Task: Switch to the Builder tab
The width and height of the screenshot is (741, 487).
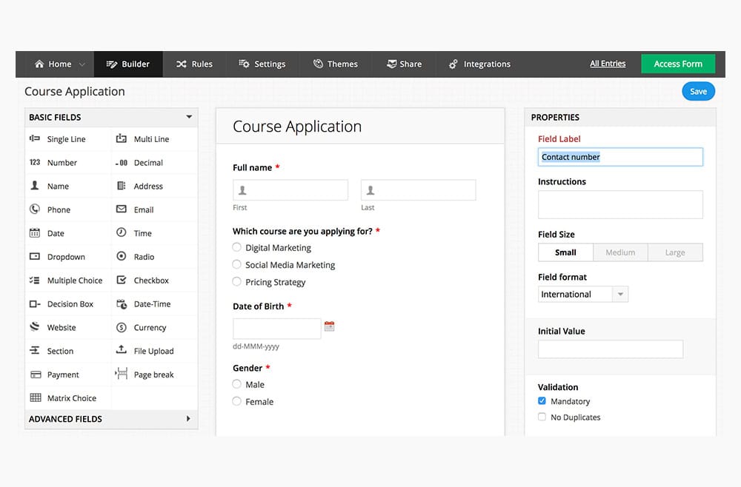Action: point(128,64)
